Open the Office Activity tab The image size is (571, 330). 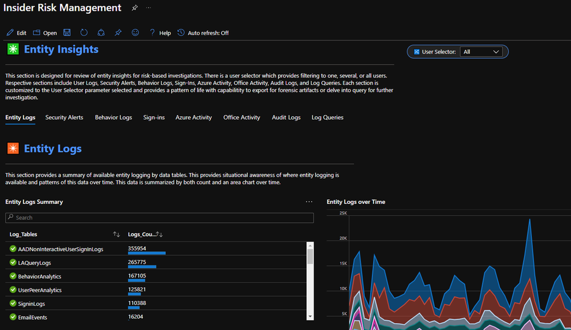(241, 118)
